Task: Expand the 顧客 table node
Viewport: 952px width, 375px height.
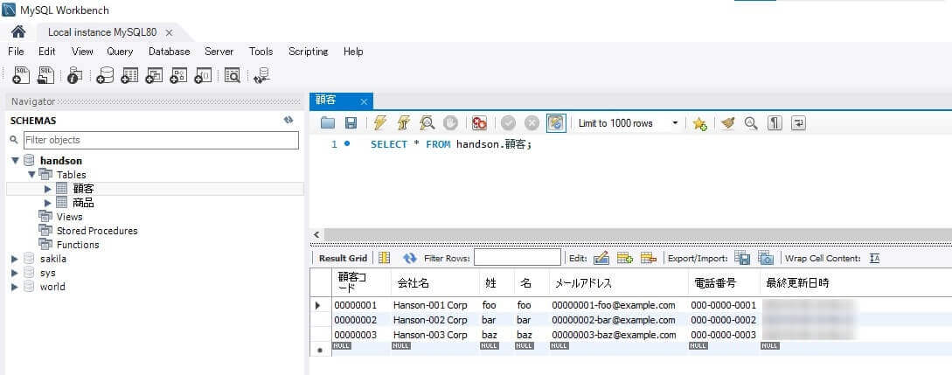Action: pyautogui.click(x=48, y=189)
